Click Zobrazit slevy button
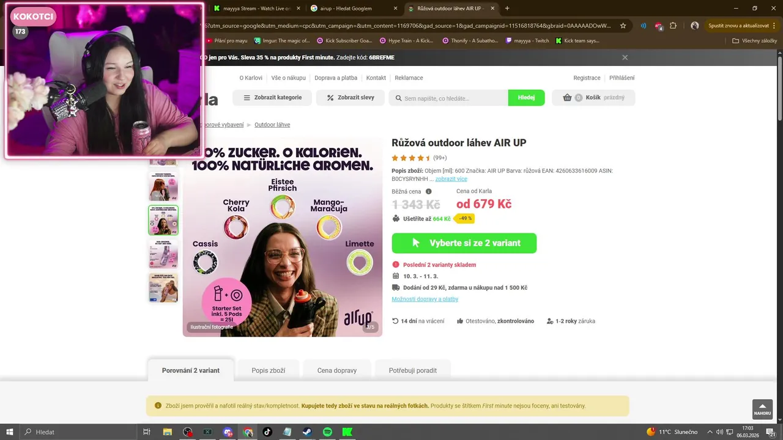783x440 pixels. pyautogui.click(x=350, y=98)
